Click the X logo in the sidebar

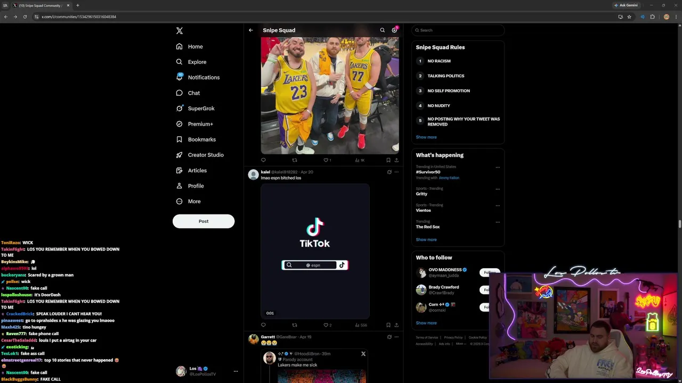pyautogui.click(x=180, y=31)
